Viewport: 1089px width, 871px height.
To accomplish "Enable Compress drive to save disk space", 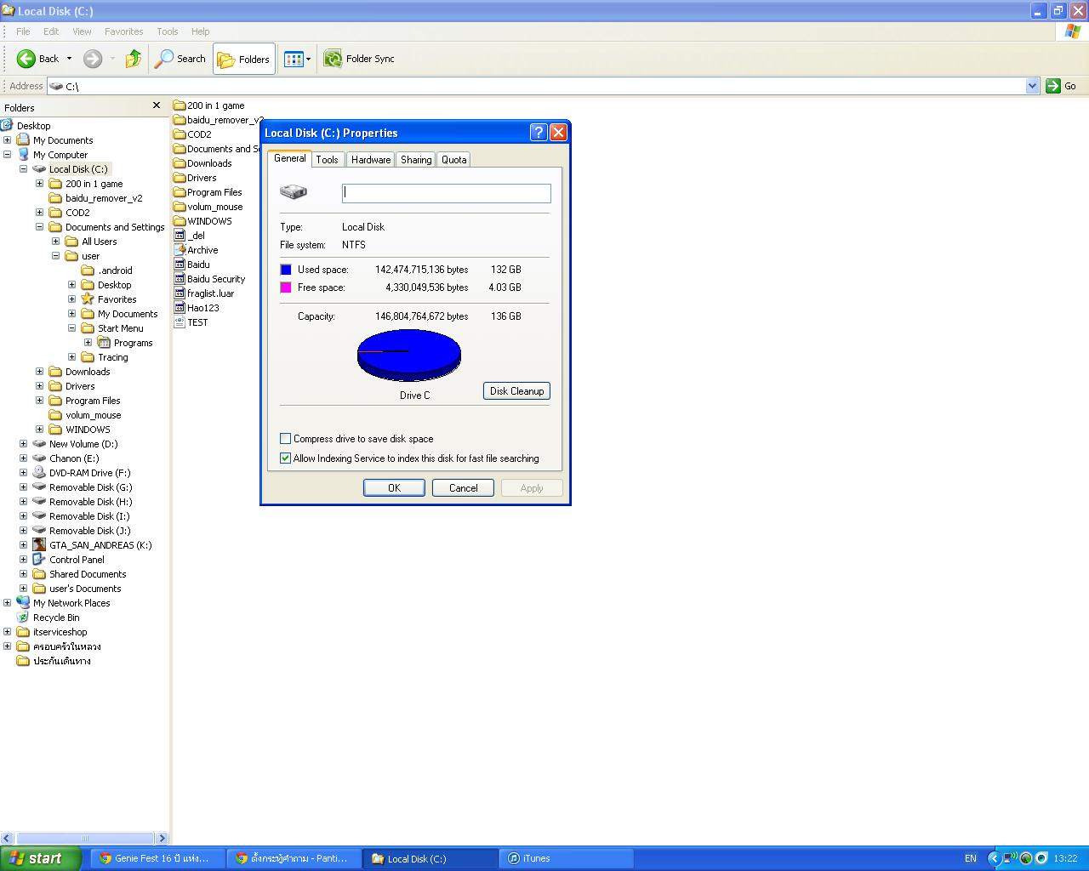I will tap(286, 439).
